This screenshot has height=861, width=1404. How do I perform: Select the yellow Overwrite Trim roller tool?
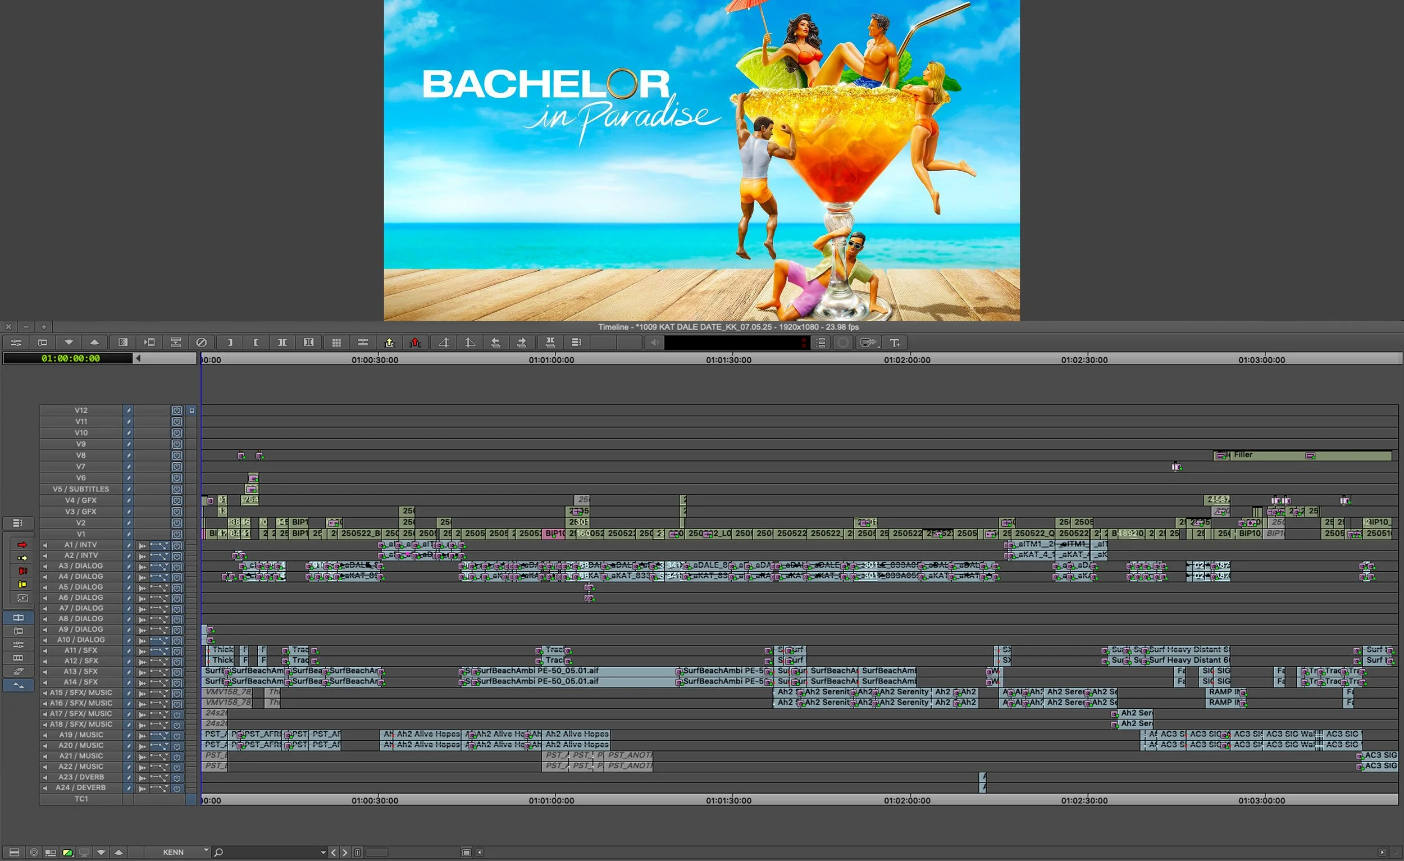[x=22, y=584]
